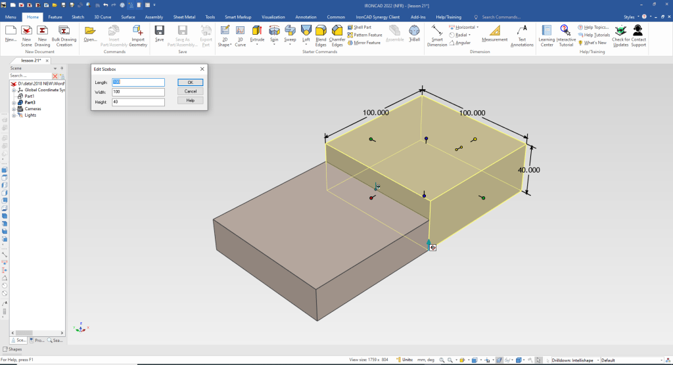Open the Visualization ribbon tab

tap(273, 16)
